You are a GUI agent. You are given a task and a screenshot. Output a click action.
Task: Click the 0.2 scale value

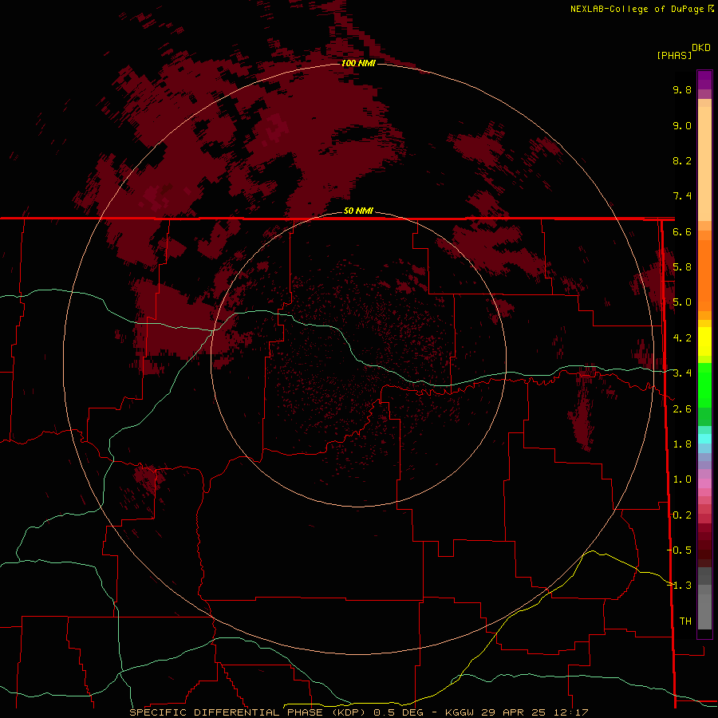point(682,515)
